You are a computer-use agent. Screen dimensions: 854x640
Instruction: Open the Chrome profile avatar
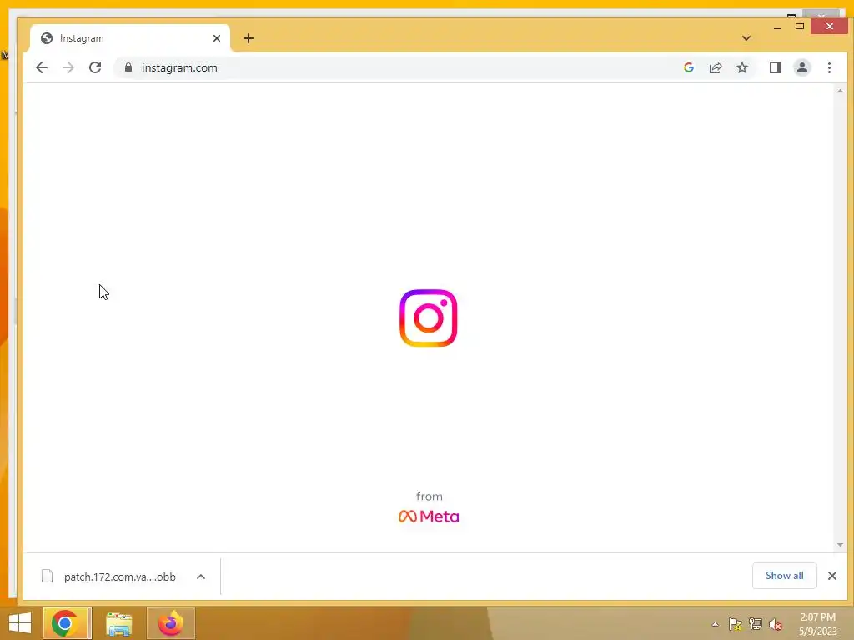point(801,67)
